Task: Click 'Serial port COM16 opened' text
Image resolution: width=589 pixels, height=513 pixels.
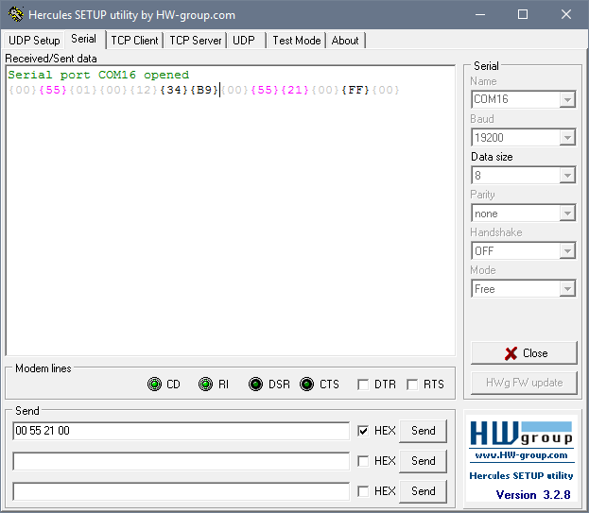Action: (x=98, y=75)
